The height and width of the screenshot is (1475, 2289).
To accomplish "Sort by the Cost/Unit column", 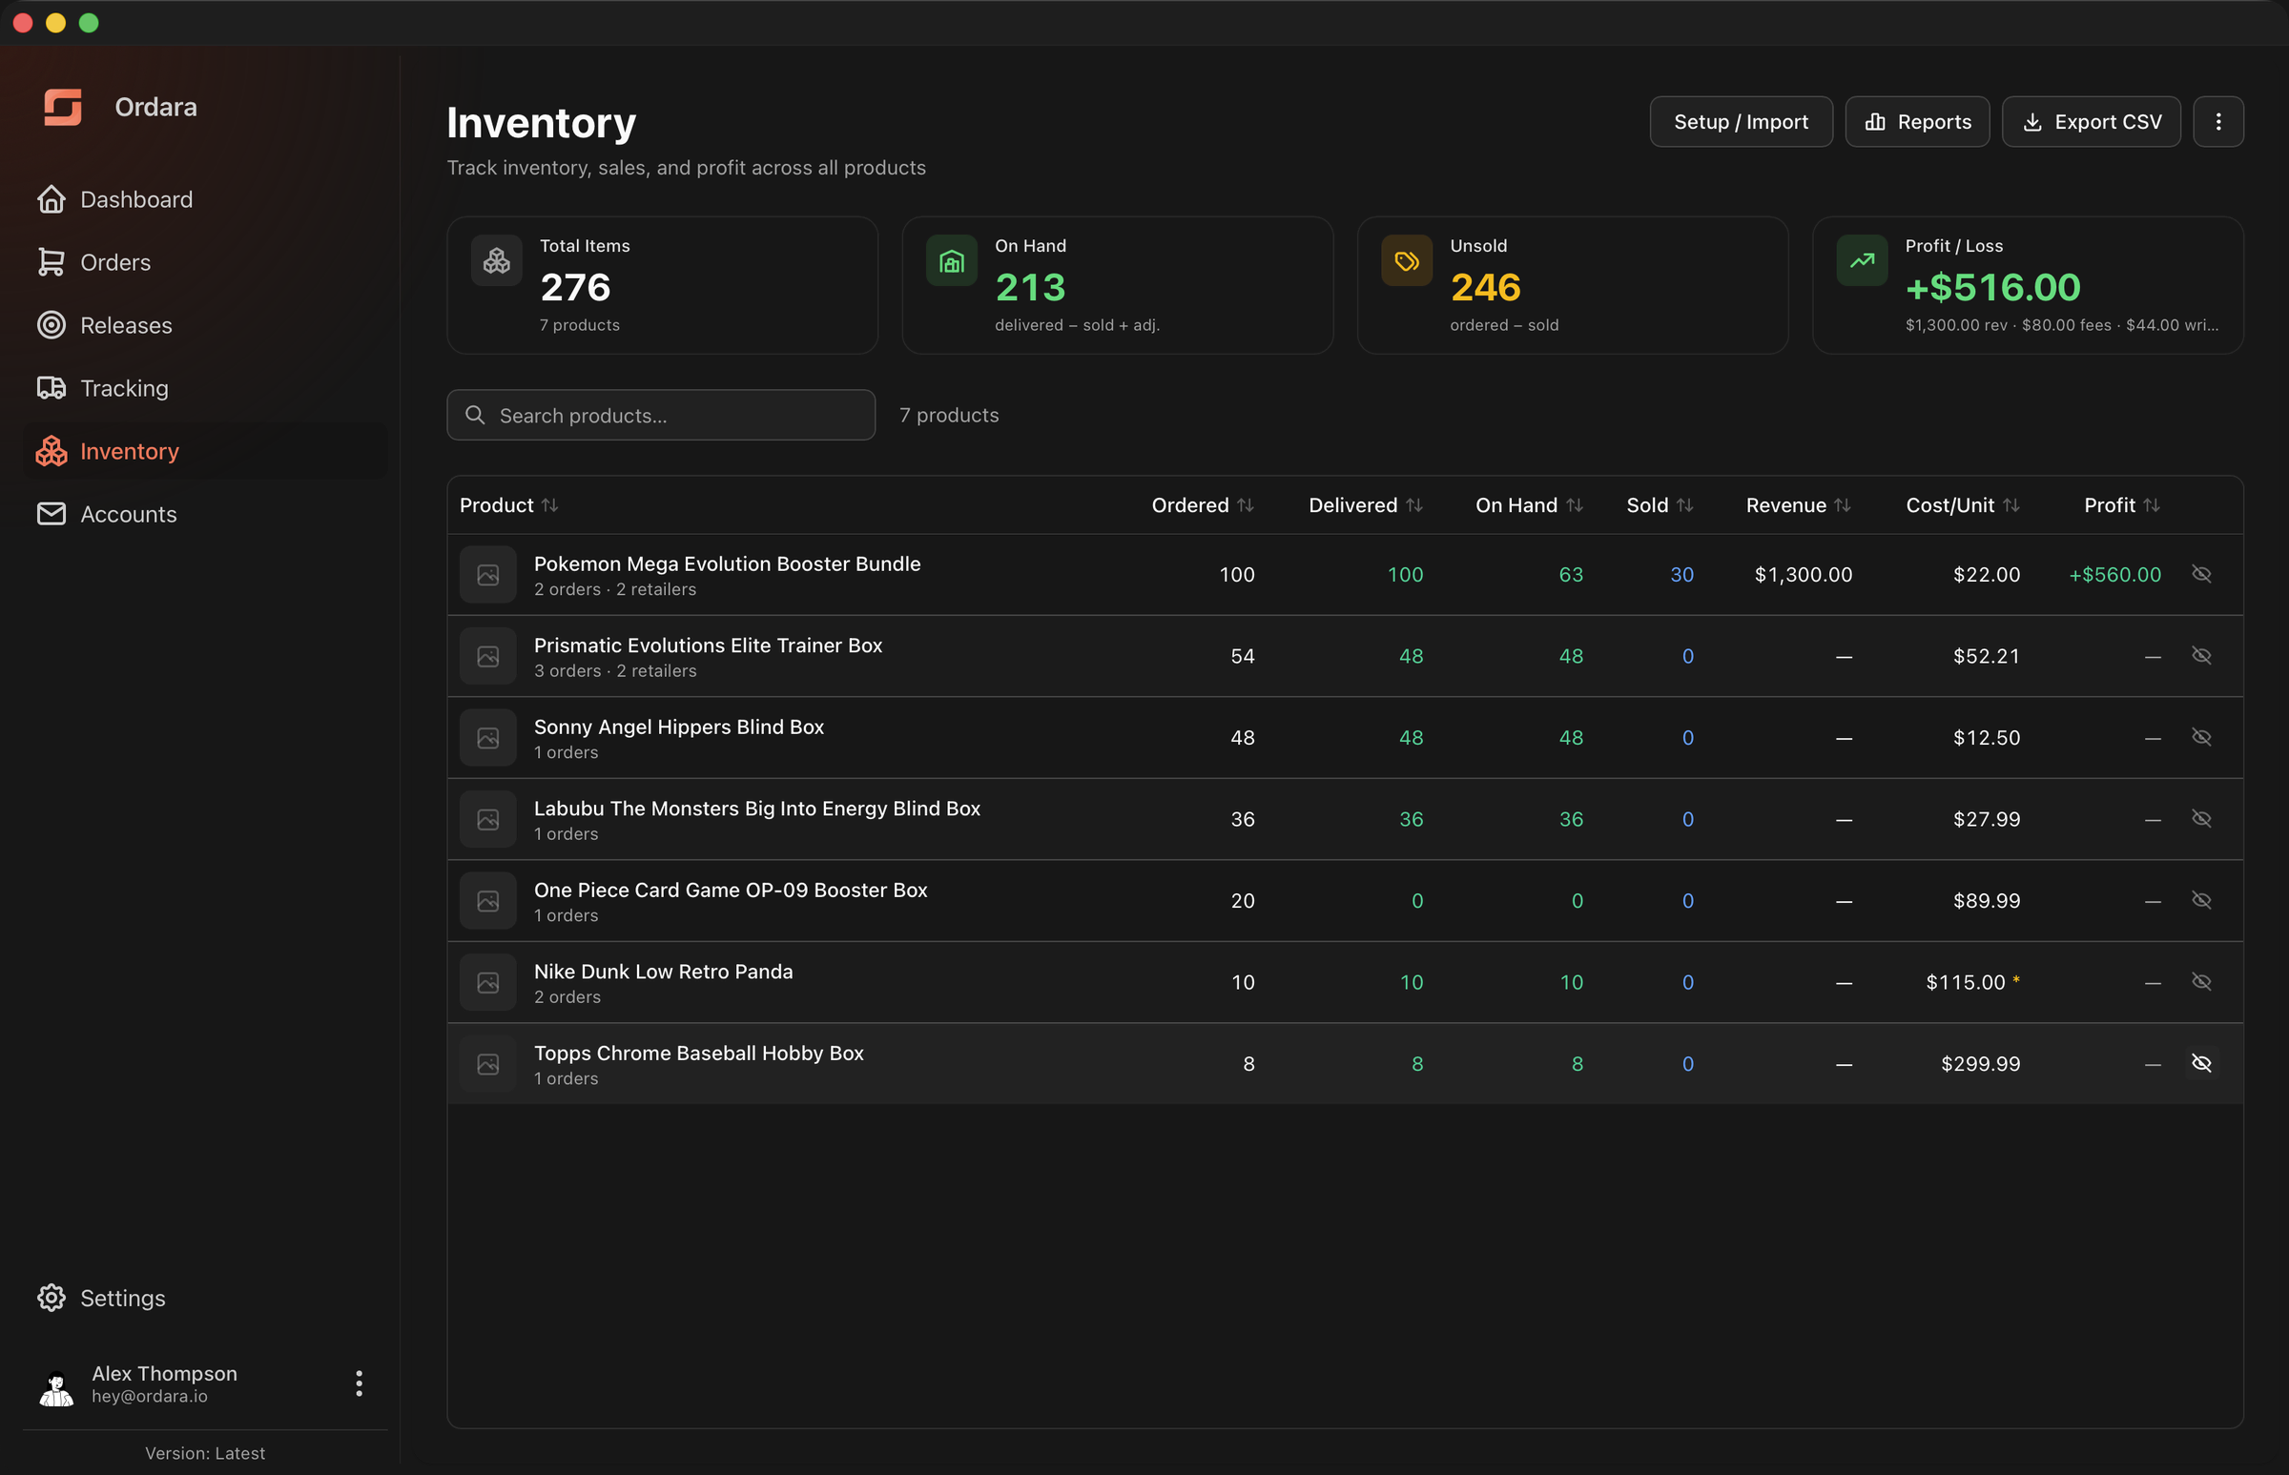I will (x=1962, y=505).
